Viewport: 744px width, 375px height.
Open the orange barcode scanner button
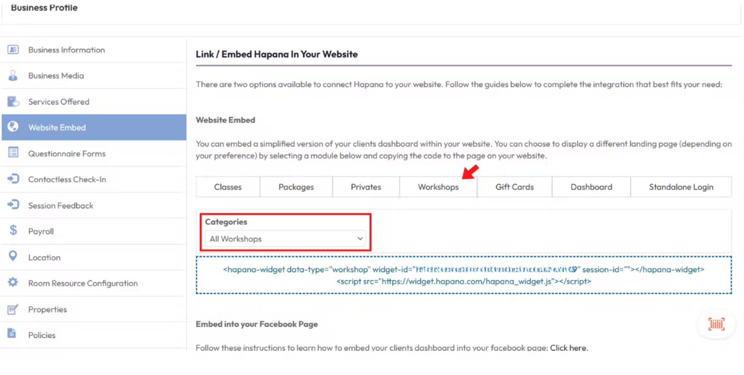716,324
